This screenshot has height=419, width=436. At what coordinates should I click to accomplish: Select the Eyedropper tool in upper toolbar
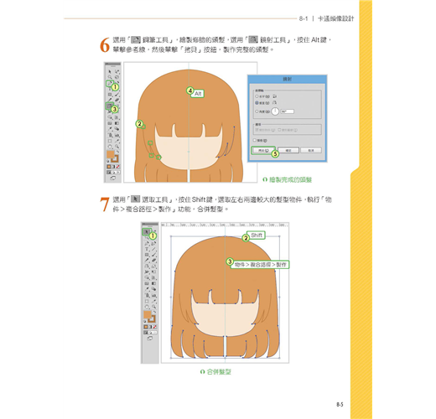point(110,128)
